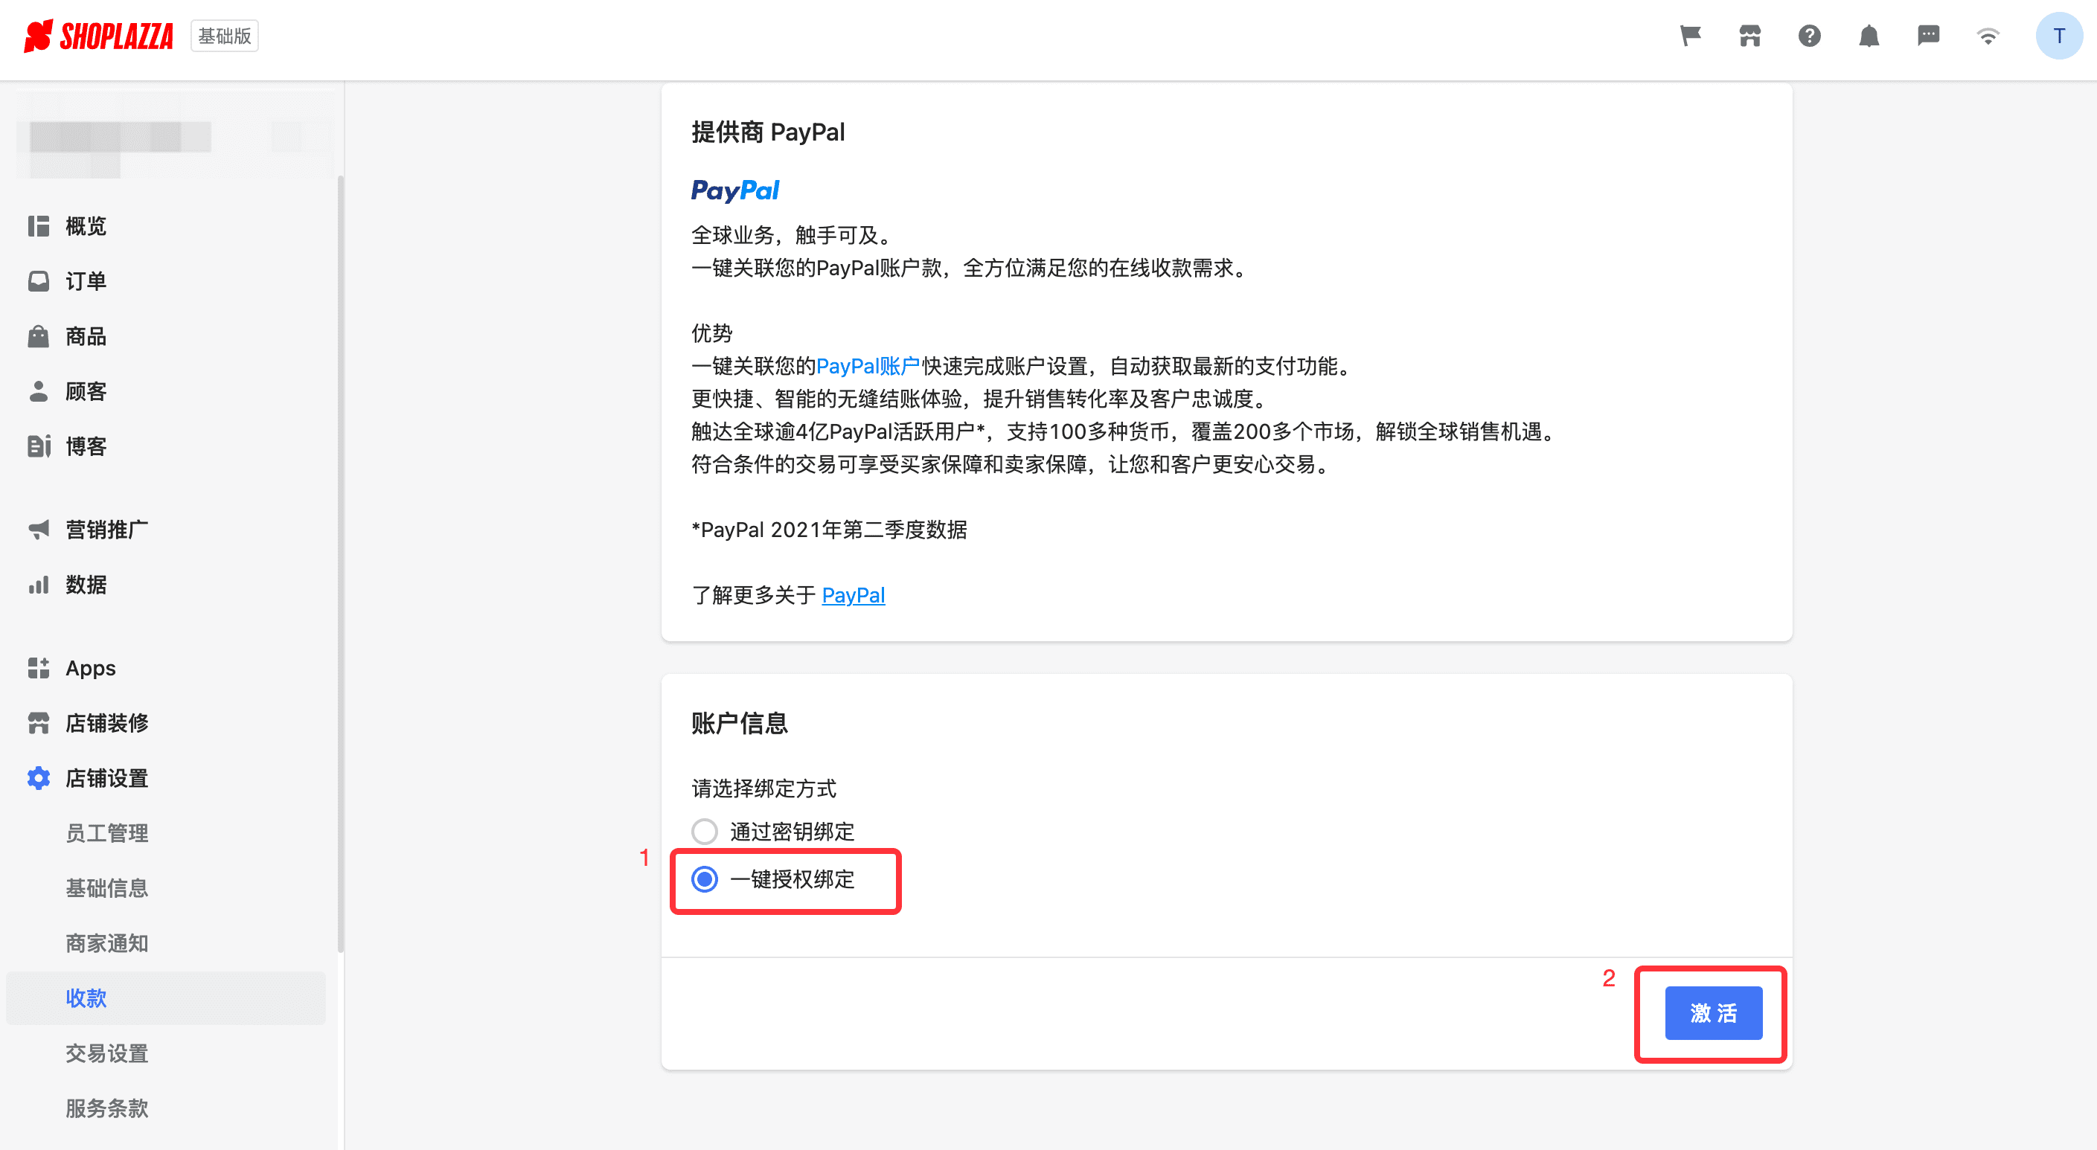Image resolution: width=2097 pixels, height=1150 pixels.
Task: Click the 营销推广 megaphone icon
Action: pyautogui.click(x=38, y=529)
